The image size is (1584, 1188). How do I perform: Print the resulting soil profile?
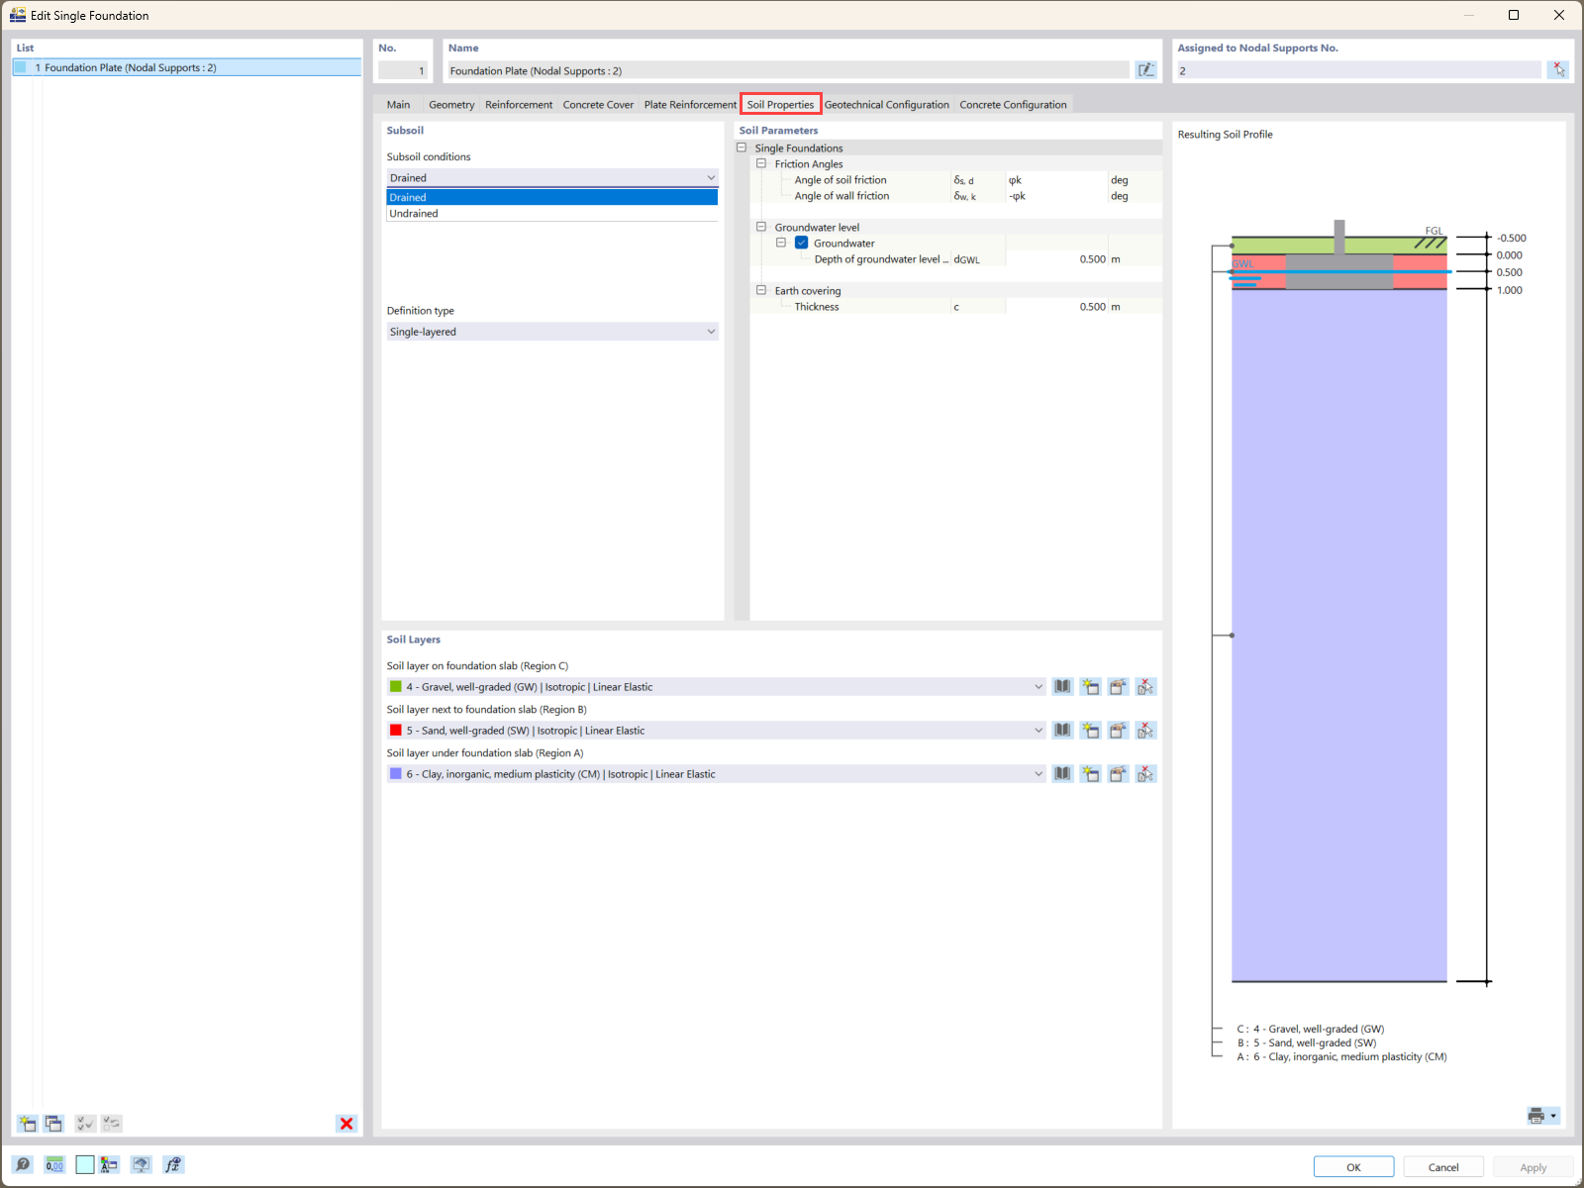tap(1538, 1115)
